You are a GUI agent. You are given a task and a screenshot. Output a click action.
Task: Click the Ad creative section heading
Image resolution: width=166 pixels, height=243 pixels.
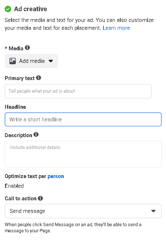pos(31,9)
